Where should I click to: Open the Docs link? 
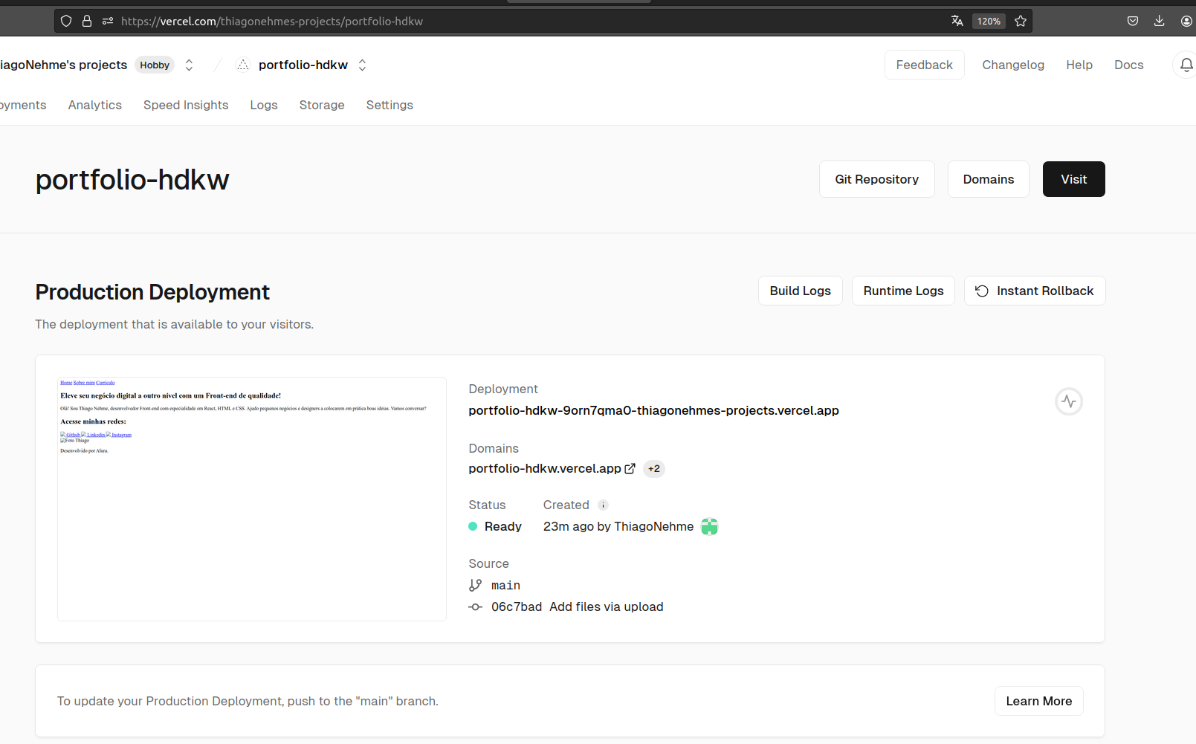(1129, 65)
